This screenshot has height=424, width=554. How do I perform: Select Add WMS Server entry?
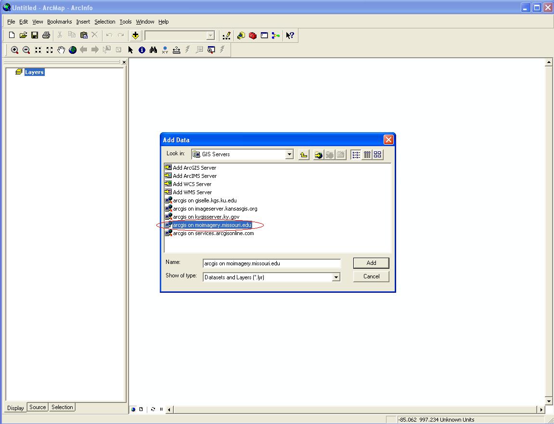click(x=188, y=192)
